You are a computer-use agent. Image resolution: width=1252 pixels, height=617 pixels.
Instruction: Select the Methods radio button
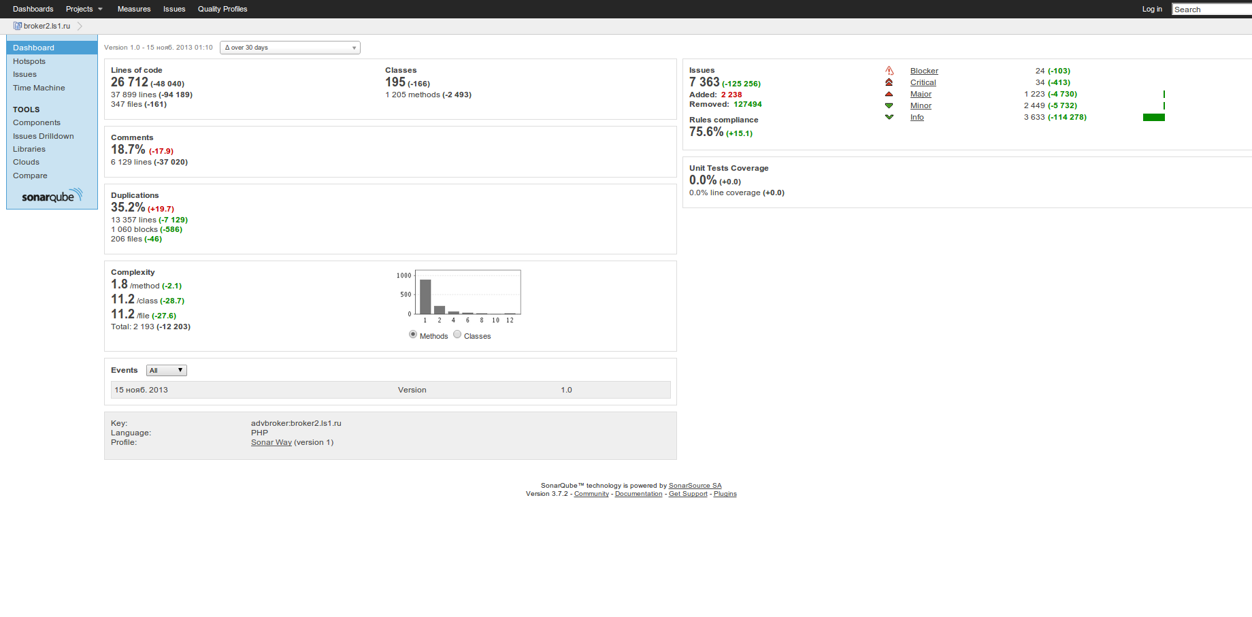[x=413, y=335]
